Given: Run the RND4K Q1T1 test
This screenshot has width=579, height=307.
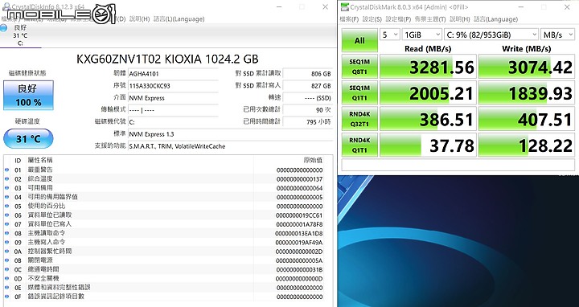Looking at the screenshot, I should tap(359, 145).
